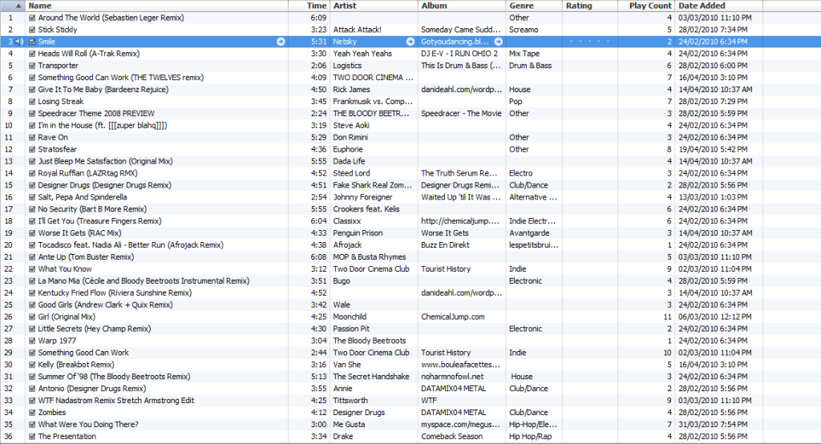Select Kentucky Fried Flow track
Viewport: 821px width, 444px height.
[x=115, y=293]
